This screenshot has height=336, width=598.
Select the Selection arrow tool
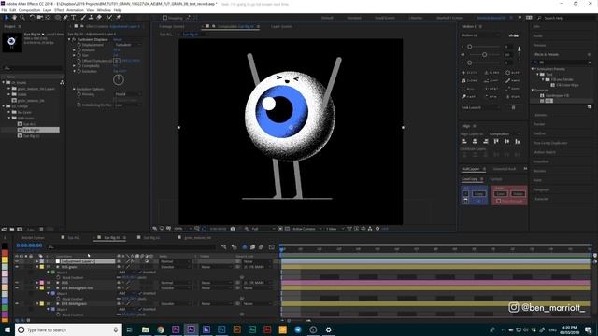[7, 18]
